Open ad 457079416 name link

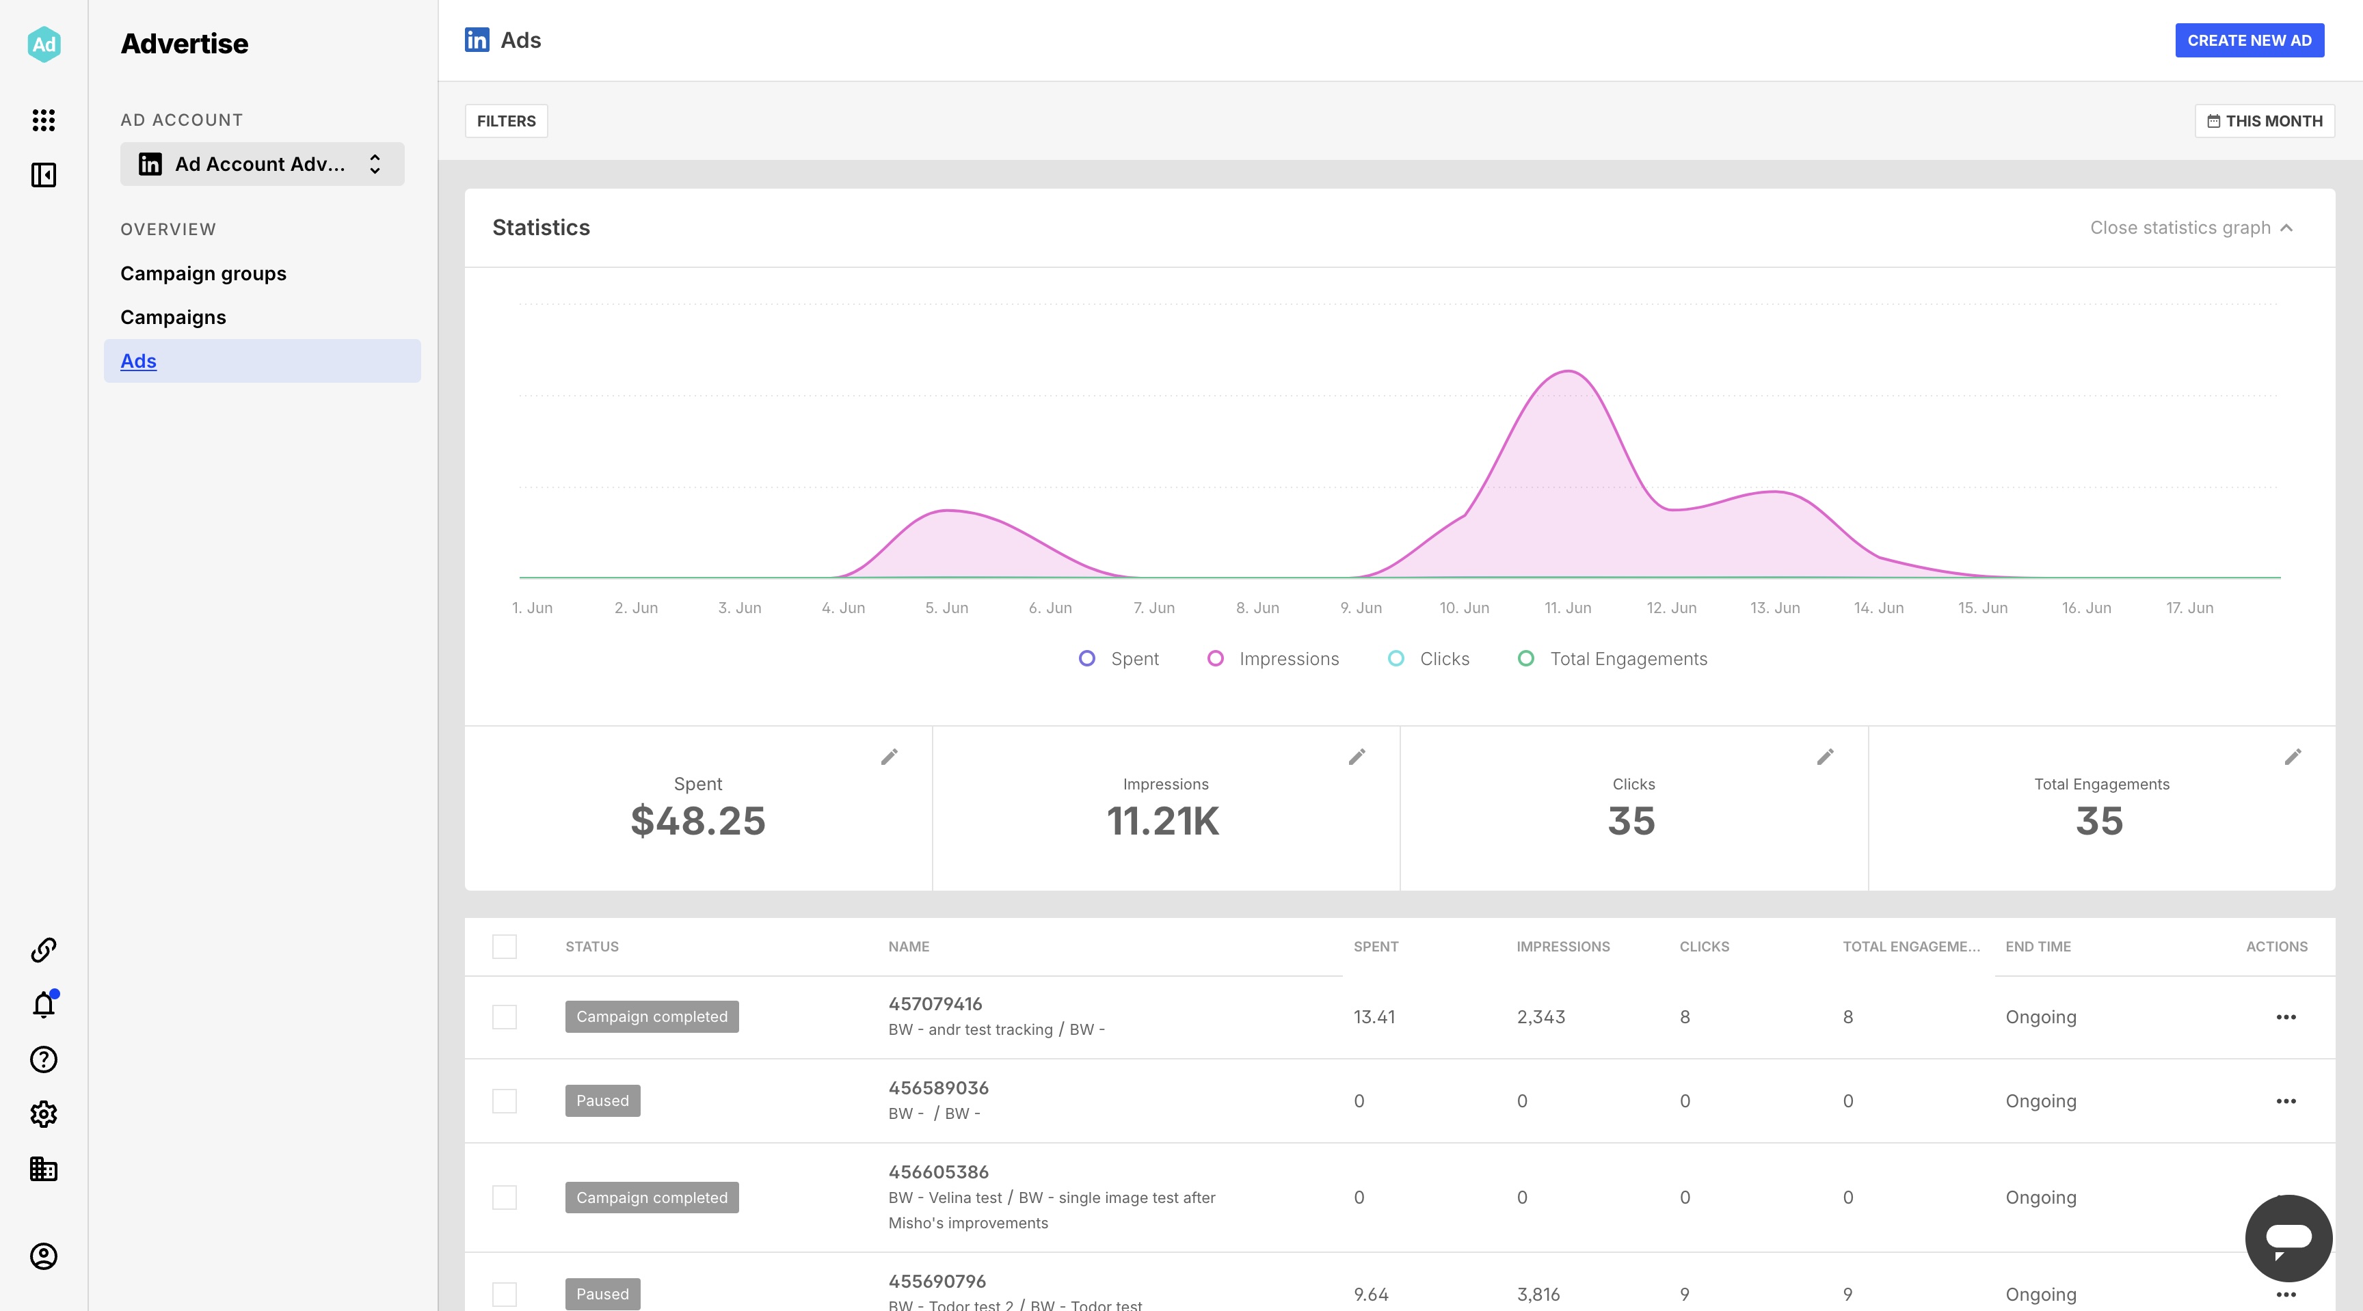click(935, 1004)
